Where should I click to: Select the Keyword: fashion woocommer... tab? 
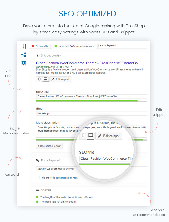(76, 46)
